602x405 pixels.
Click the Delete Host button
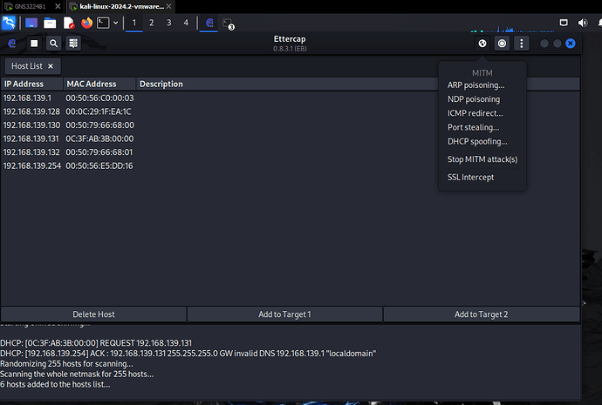pyautogui.click(x=93, y=314)
